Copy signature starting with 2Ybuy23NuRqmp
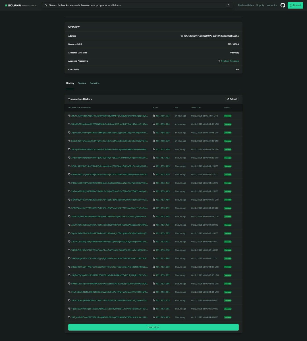307x341 pixels. 69,158
